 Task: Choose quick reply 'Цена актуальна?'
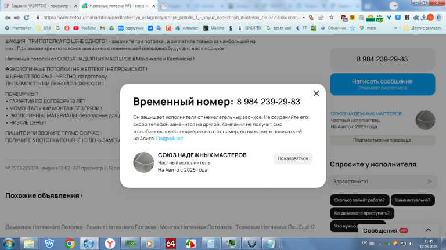[412, 200]
